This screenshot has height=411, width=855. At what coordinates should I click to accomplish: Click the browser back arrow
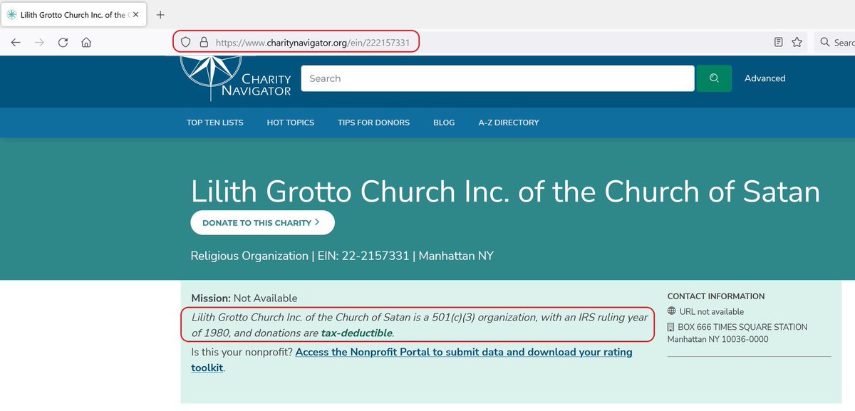click(x=16, y=43)
